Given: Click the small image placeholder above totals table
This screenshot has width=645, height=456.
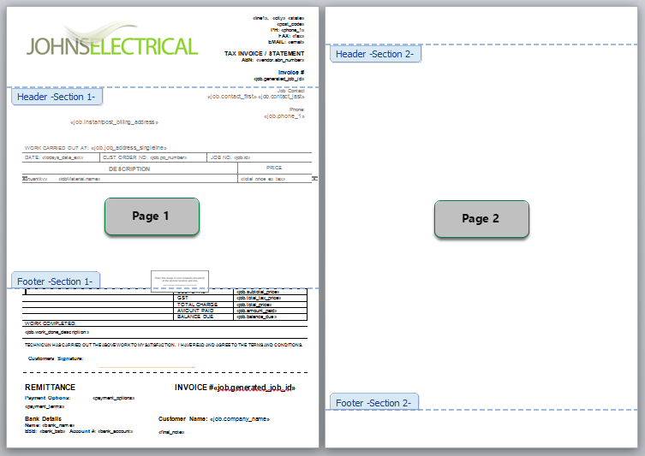Looking at the screenshot, I should pyautogui.click(x=180, y=281).
